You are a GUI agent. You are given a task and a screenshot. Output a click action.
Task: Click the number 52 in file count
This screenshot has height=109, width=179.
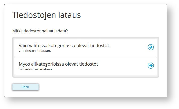pyautogui.click(x=21, y=69)
